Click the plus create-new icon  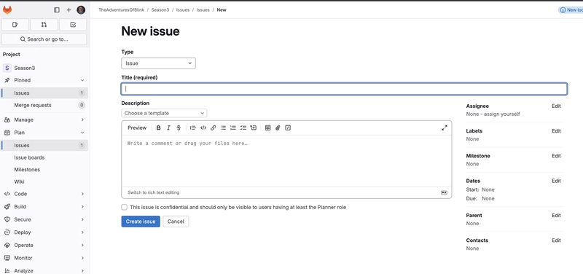pos(69,10)
